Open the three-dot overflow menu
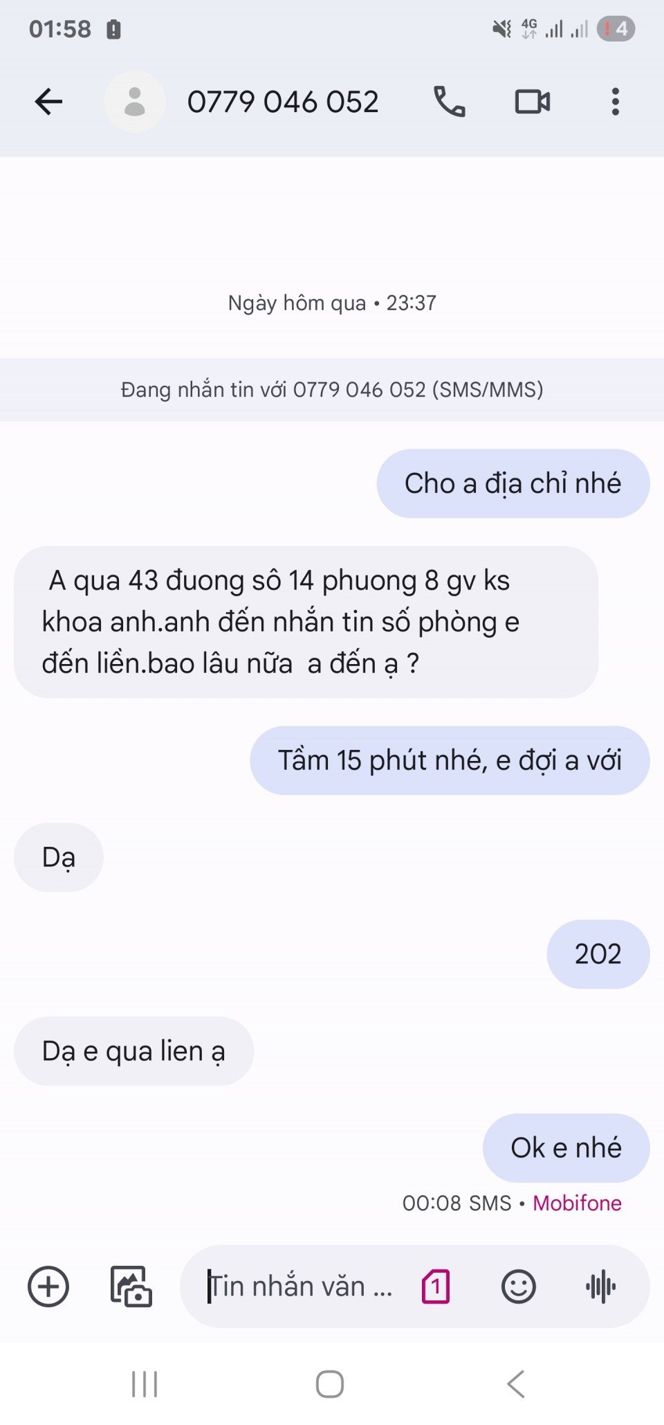 [x=615, y=102]
